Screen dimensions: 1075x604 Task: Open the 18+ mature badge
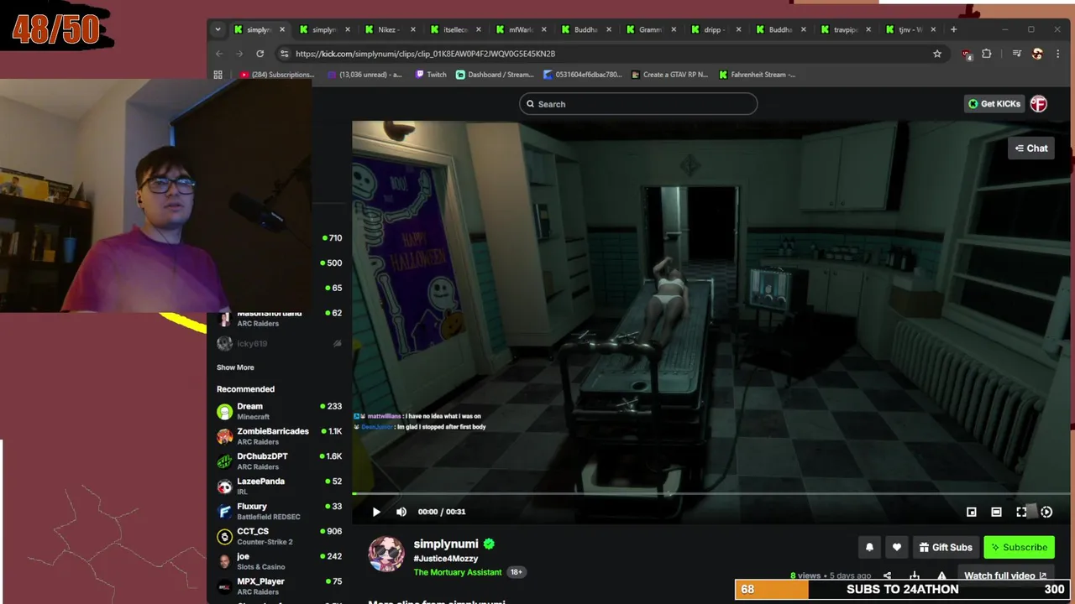tap(517, 572)
